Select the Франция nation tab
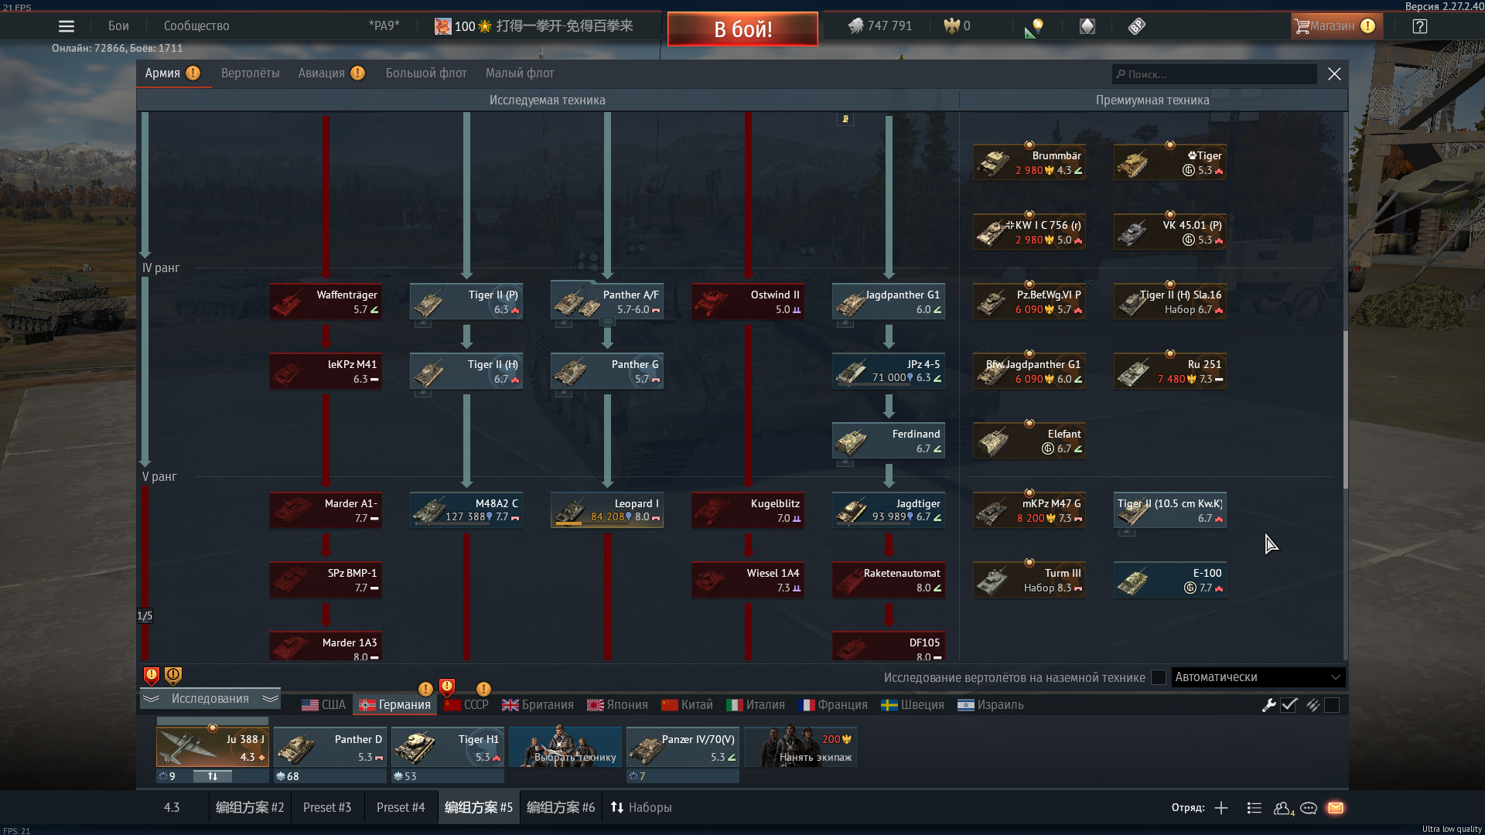This screenshot has height=835, width=1485. [x=833, y=705]
